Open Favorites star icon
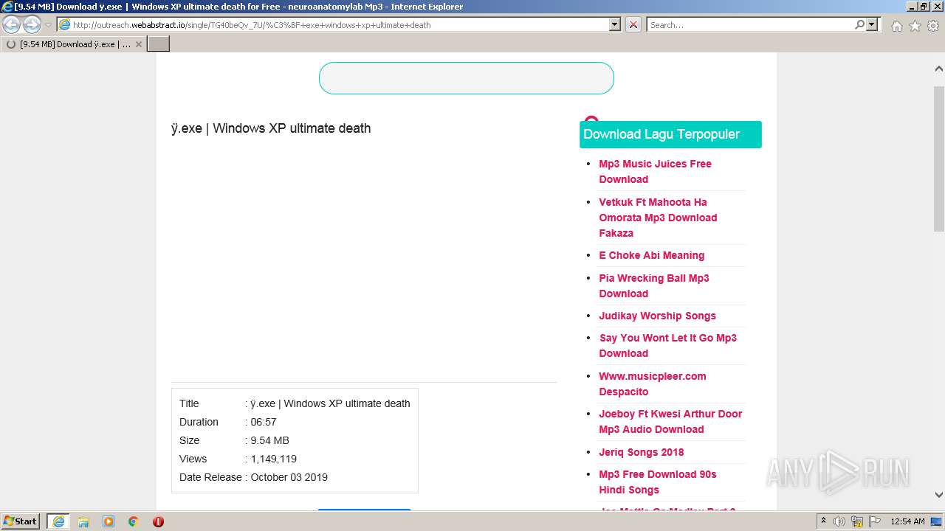This screenshot has width=945, height=531. tap(915, 26)
